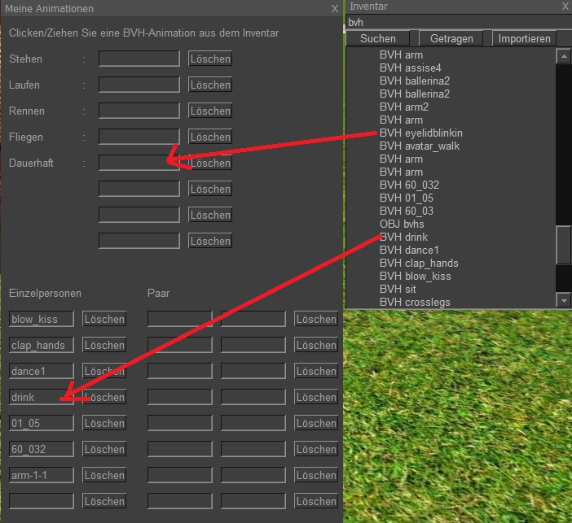This screenshot has width=572, height=523.
Task: Open the Importieren tab
Action: (x=524, y=38)
